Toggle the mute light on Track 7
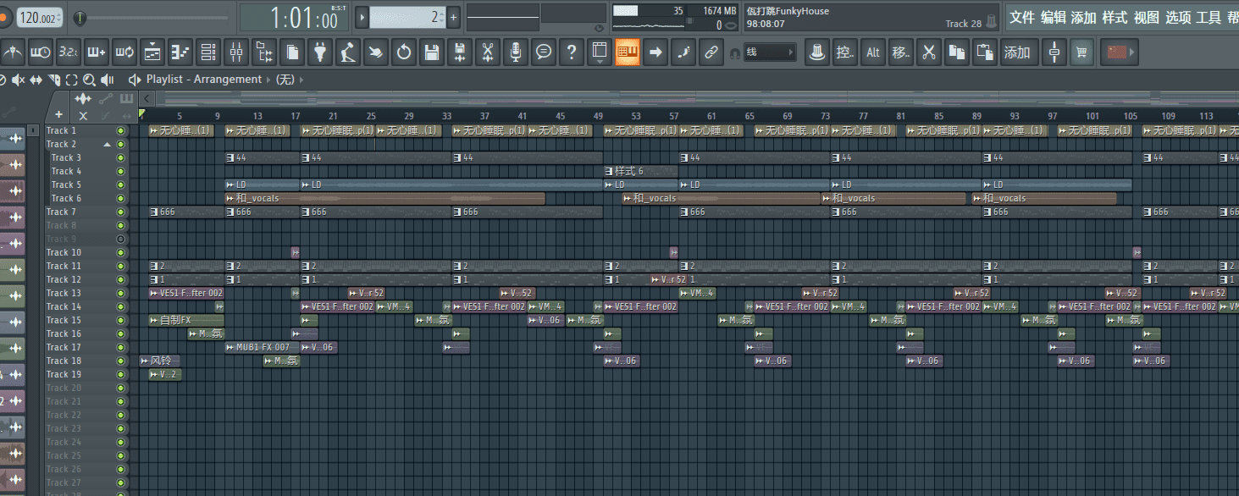Screen dimensions: 1239x496 pos(120,212)
